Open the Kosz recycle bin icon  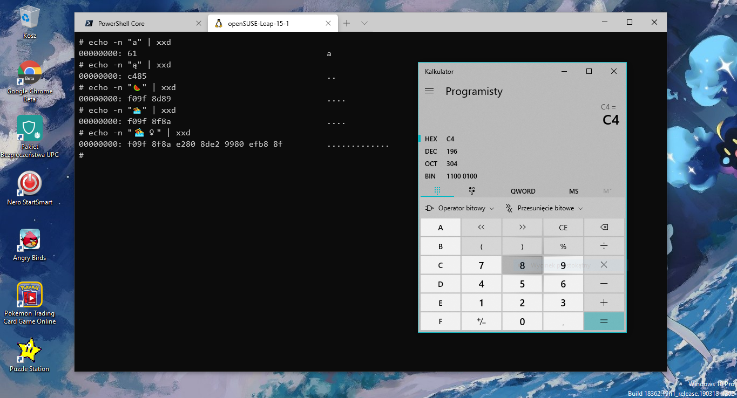29,23
